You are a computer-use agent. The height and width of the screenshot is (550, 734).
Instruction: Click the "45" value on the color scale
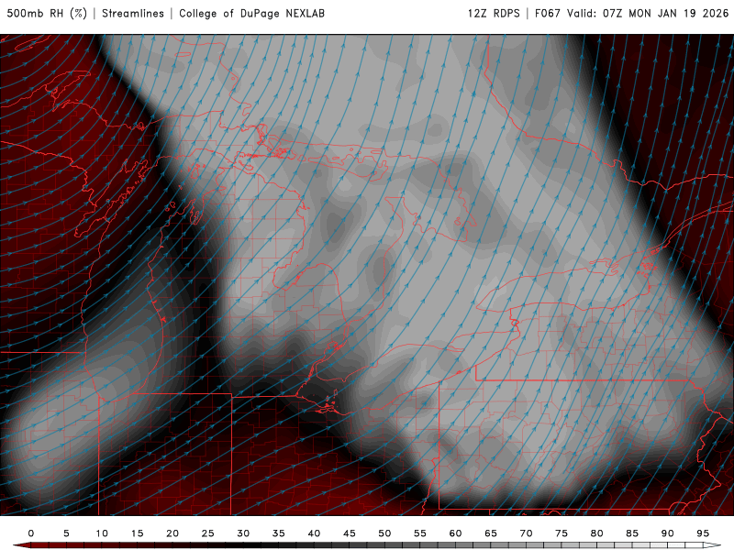(x=350, y=533)
